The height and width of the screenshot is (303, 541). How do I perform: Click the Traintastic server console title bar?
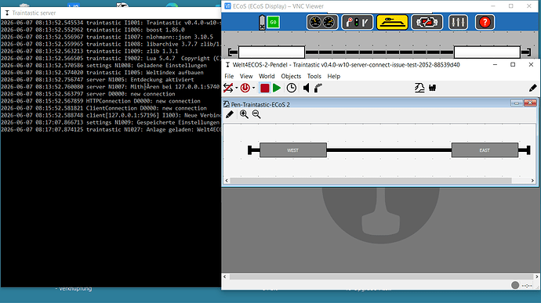tap(111, 13)
